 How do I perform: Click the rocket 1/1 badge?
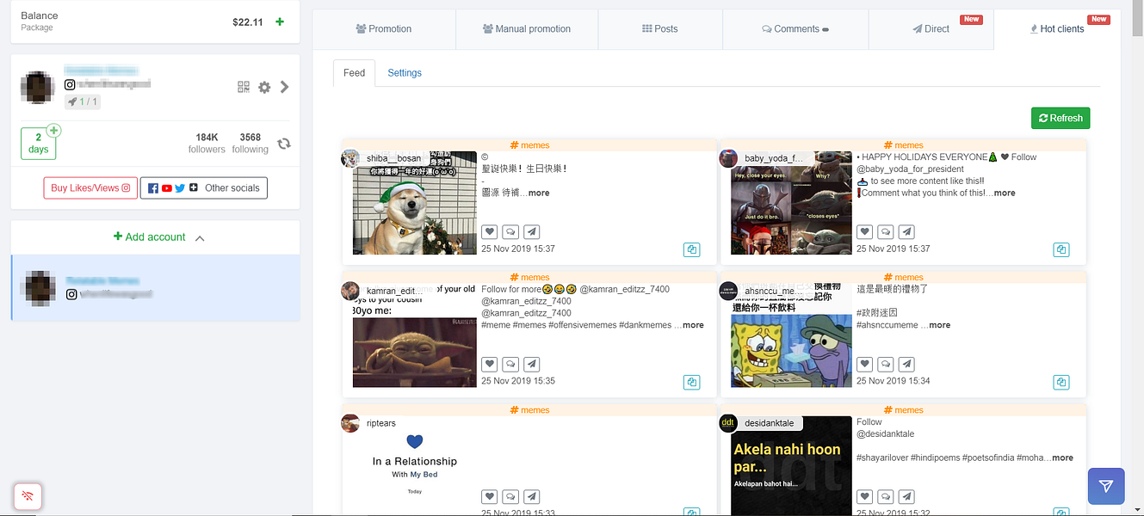tap(83, 101)
